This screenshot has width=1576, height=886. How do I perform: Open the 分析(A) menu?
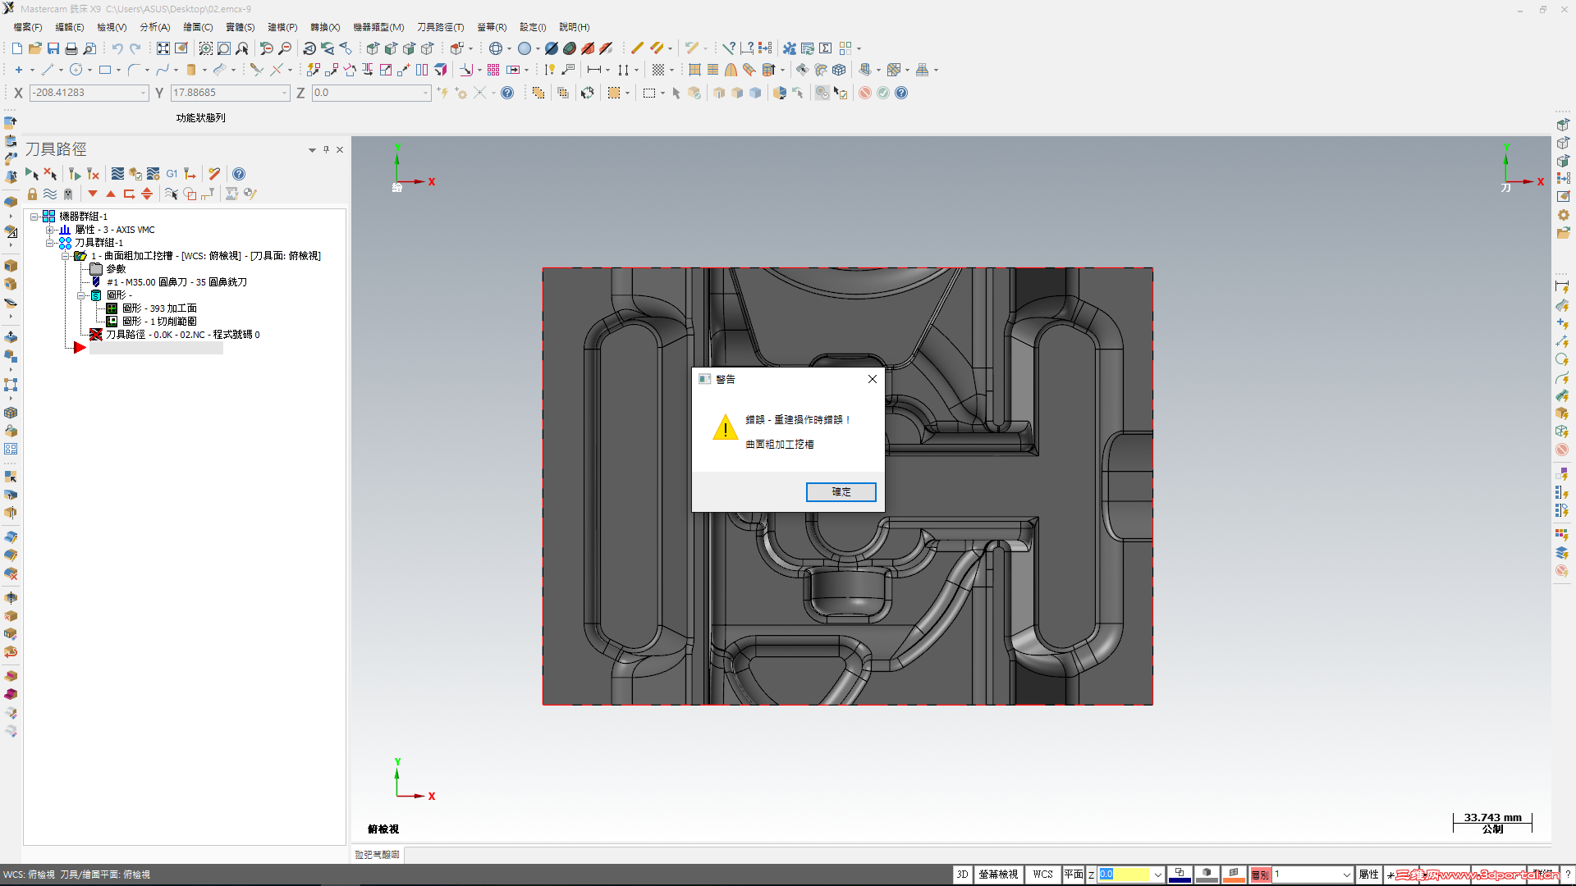click(x=154, y=27)
